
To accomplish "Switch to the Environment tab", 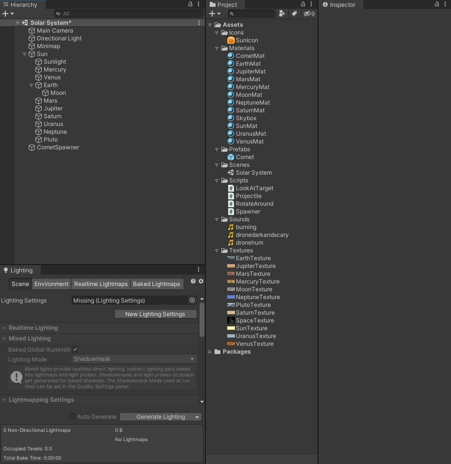I will pyautogui.click(x=51, y=284).
